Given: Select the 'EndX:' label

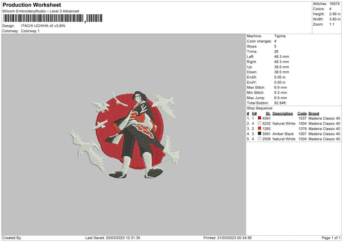Looking at the screenshot, I should tap(252, 77).
